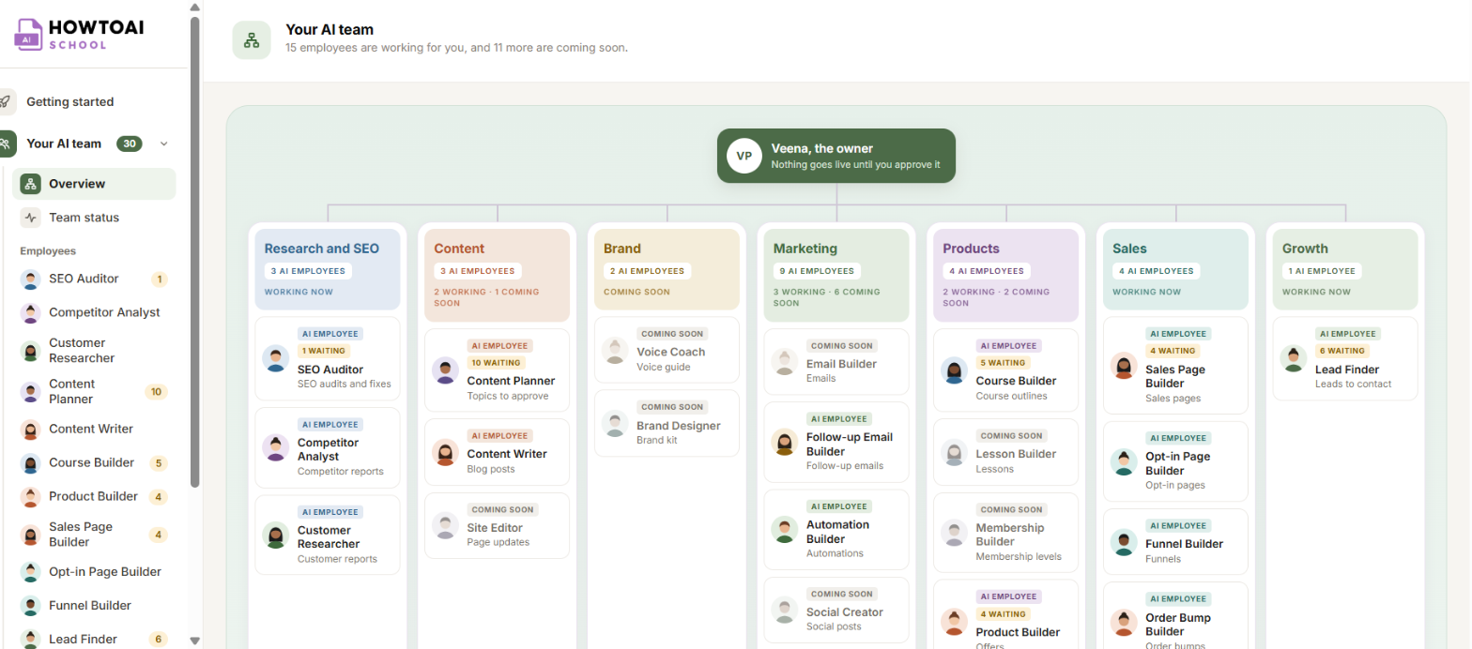Click the Lead Finder avatar in Growth column
Screen dimensions: 1472x649
[1294, 358]
